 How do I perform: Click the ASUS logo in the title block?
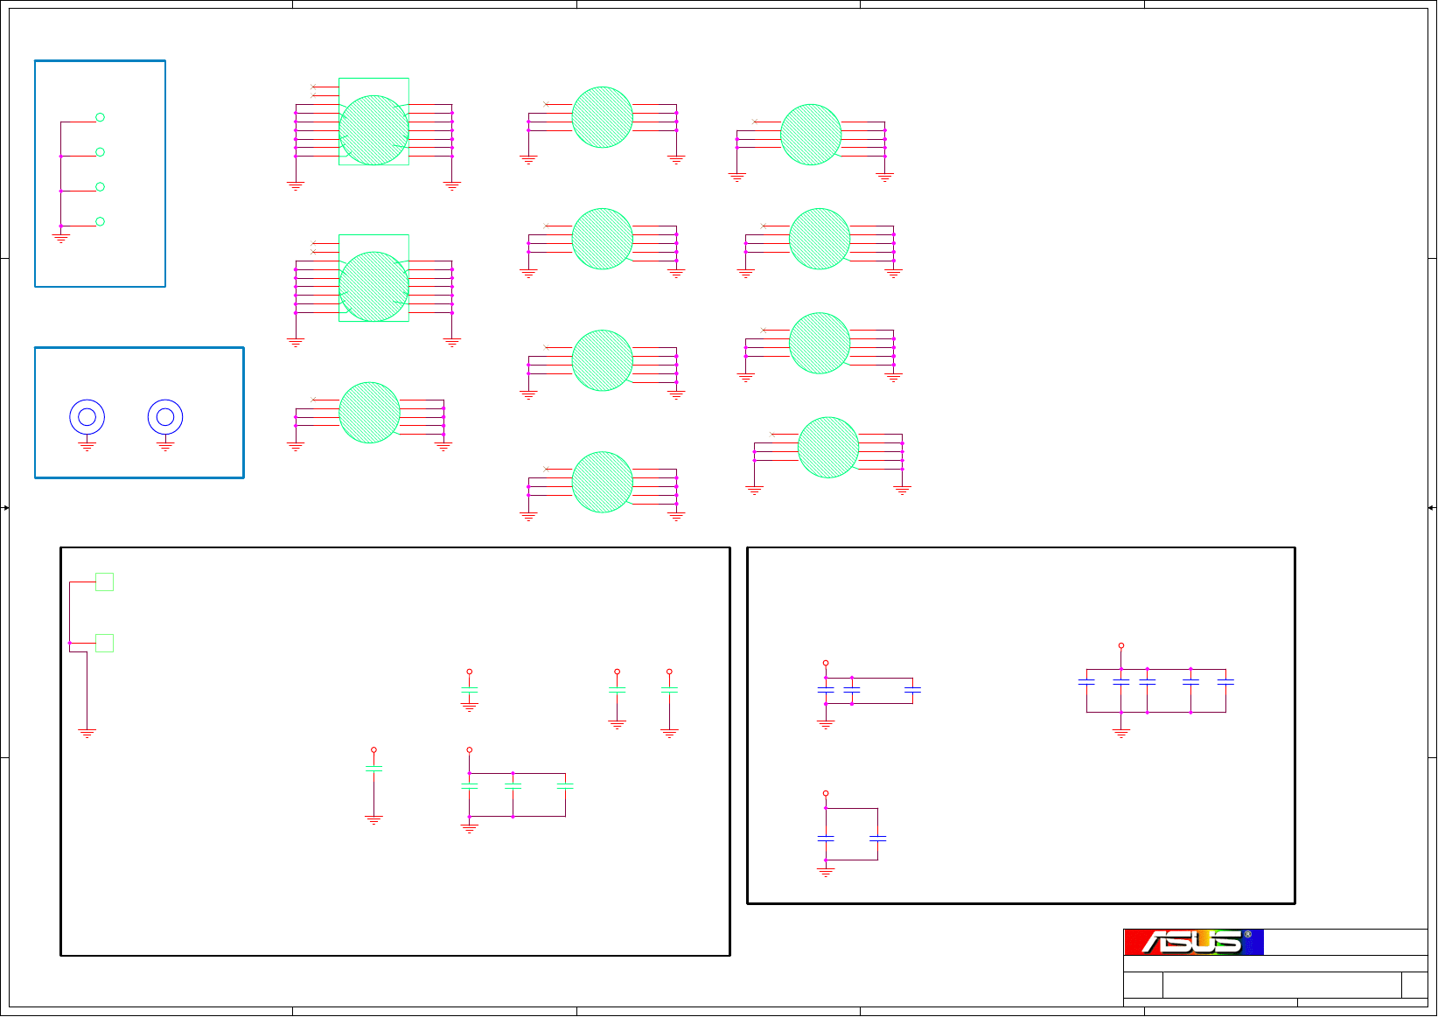(x=1193, y=942)
